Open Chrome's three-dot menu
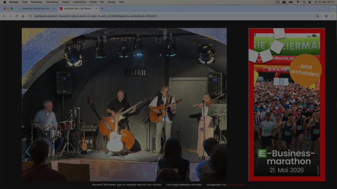 click(332, 16)
